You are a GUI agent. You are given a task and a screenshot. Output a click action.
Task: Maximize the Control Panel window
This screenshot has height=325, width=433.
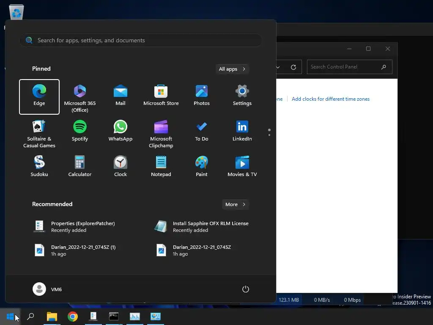368,49
